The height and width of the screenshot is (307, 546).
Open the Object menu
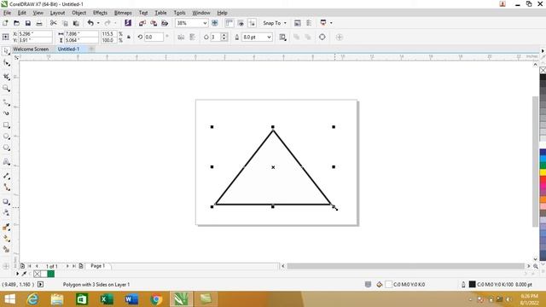[78, 13]
